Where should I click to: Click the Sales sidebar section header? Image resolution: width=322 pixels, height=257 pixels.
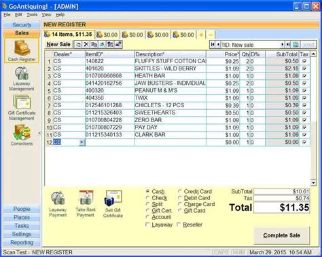22,33
